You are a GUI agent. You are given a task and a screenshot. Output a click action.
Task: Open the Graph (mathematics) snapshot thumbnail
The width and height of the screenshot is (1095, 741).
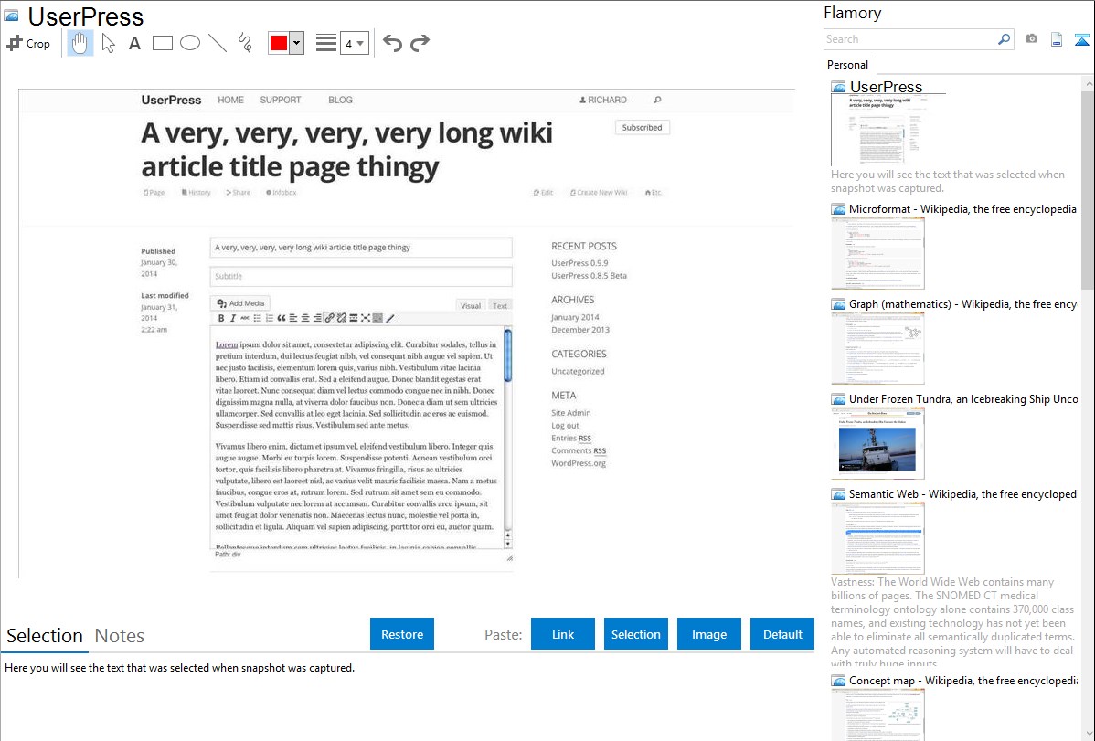coord(877,348)
